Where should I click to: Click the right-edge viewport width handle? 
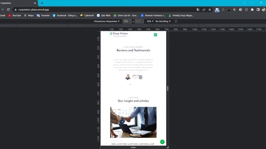click(167, 88)
